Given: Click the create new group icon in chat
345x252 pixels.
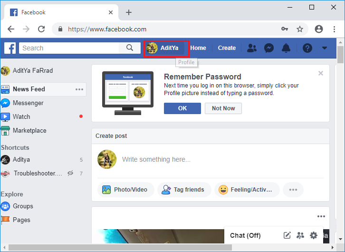Looking at the screenshot, I should (x=300, y=235).
